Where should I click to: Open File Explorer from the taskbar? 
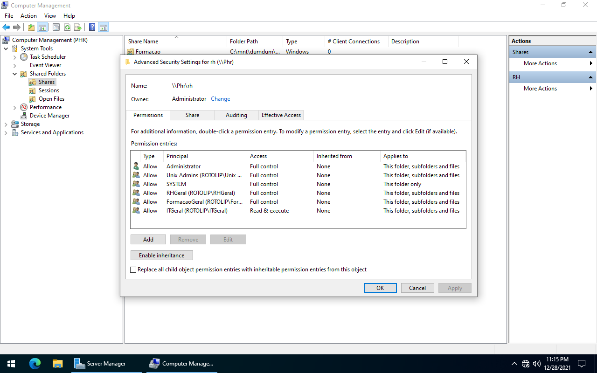click(57, 364)
